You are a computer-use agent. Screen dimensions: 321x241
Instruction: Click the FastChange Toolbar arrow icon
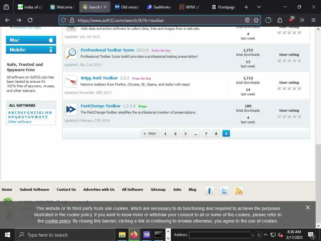pyautogui.click(x=71, y=109)
